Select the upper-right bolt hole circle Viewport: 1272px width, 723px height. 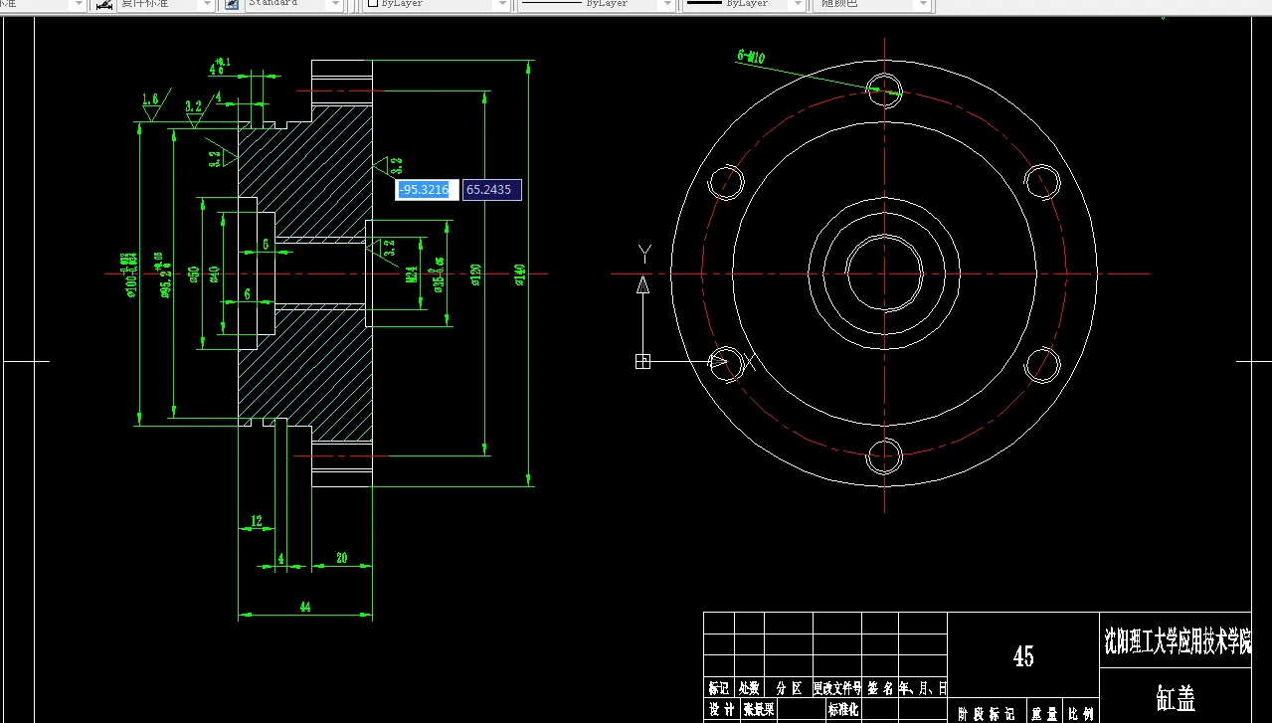click(1044, 181)
